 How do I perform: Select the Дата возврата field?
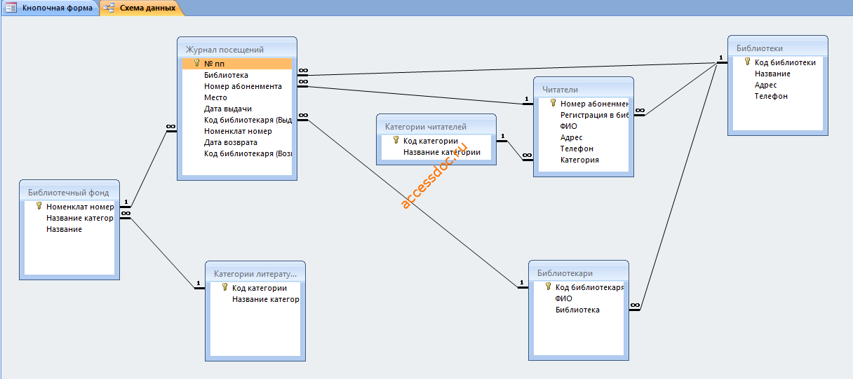click(x=236, y=142)
